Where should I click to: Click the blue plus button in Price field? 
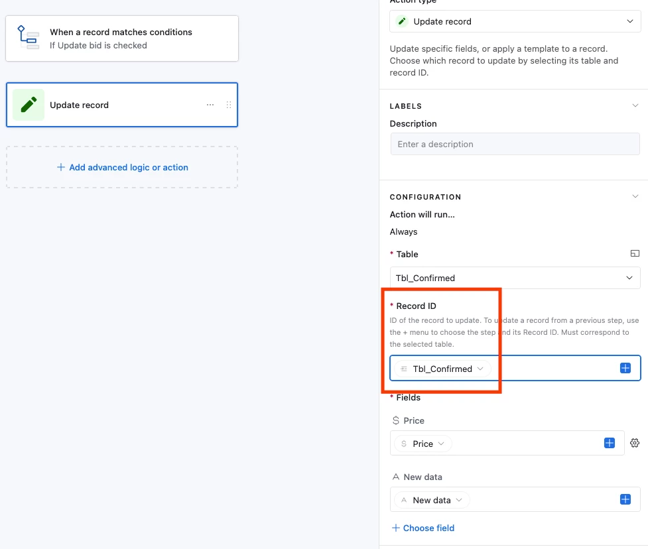pyautogui.click(x=609, y=444)
